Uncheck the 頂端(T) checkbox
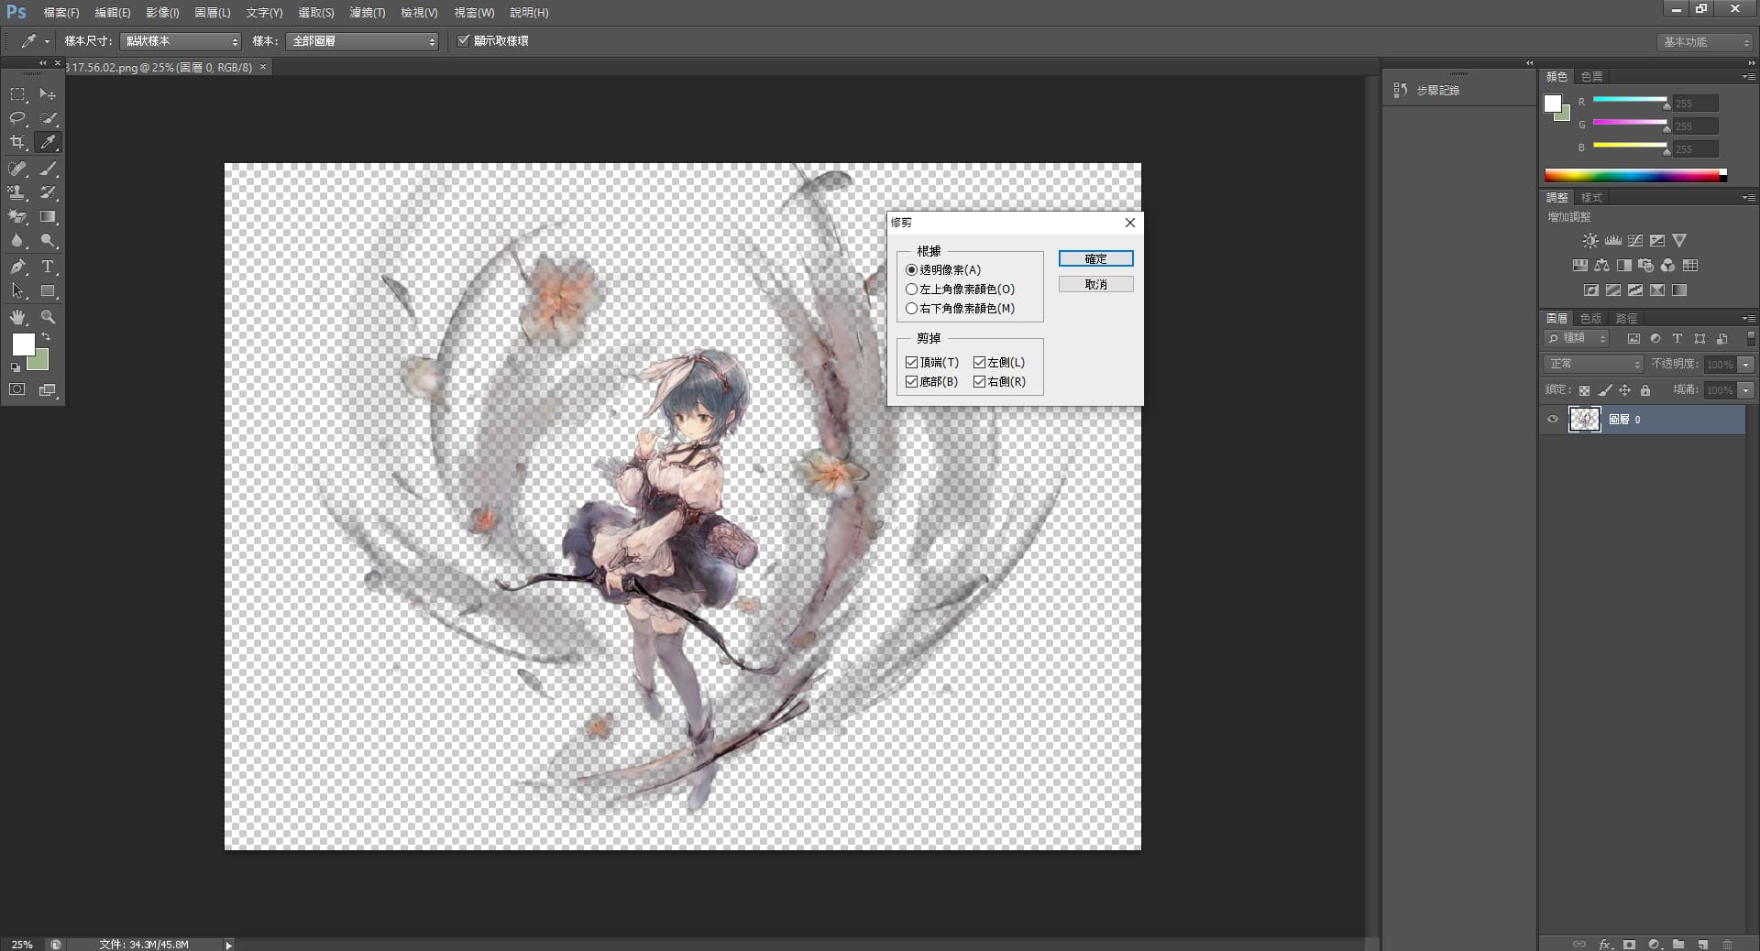This screenshot has height=951, width=1760. coord(912,363)
